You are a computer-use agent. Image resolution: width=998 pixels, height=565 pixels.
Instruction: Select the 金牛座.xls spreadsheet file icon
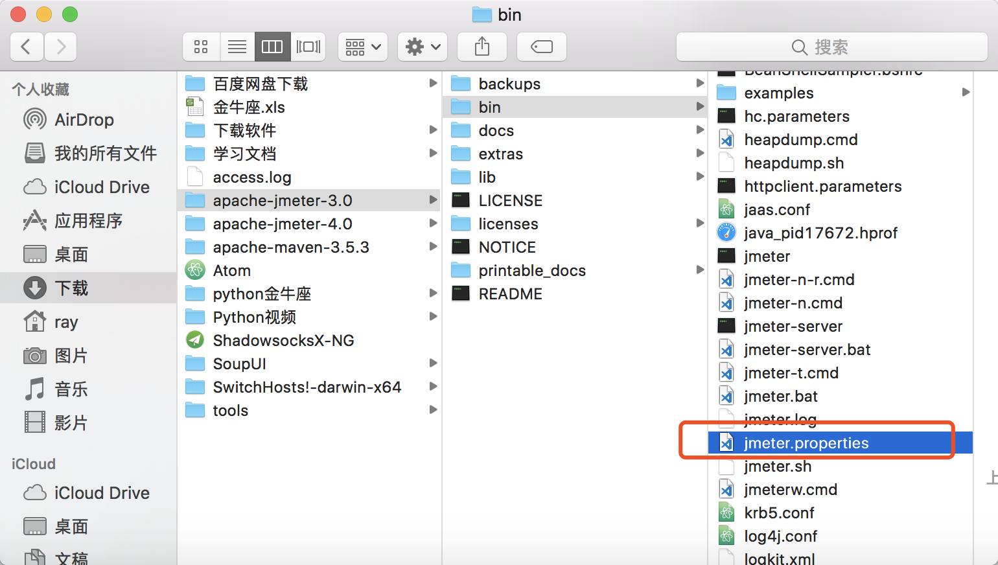[195, 107]
